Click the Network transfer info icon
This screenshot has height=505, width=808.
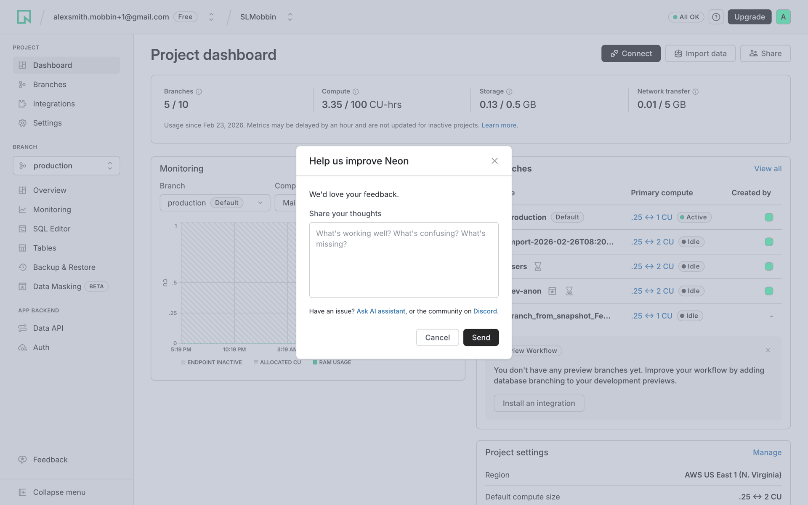(x=696, y=92)
